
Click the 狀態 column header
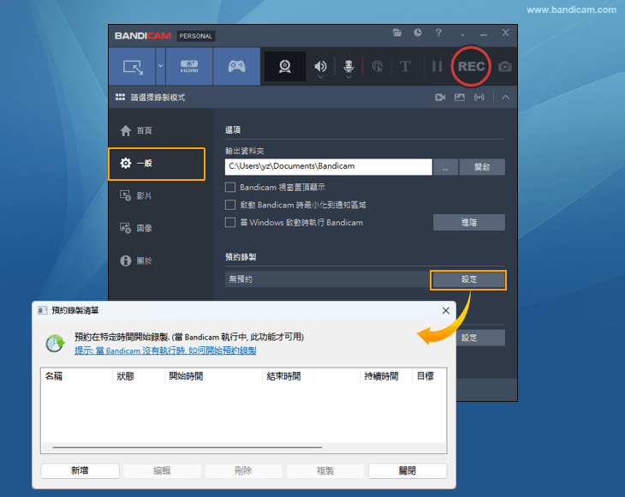pos(139,376)
